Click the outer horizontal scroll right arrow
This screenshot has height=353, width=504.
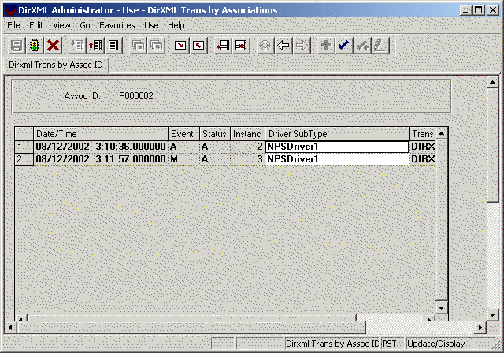(480, 327)
